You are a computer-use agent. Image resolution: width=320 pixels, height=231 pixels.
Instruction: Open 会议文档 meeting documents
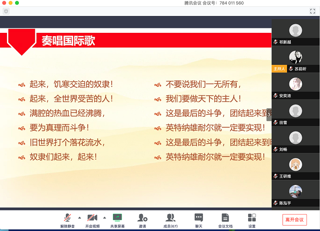(225, 218)
